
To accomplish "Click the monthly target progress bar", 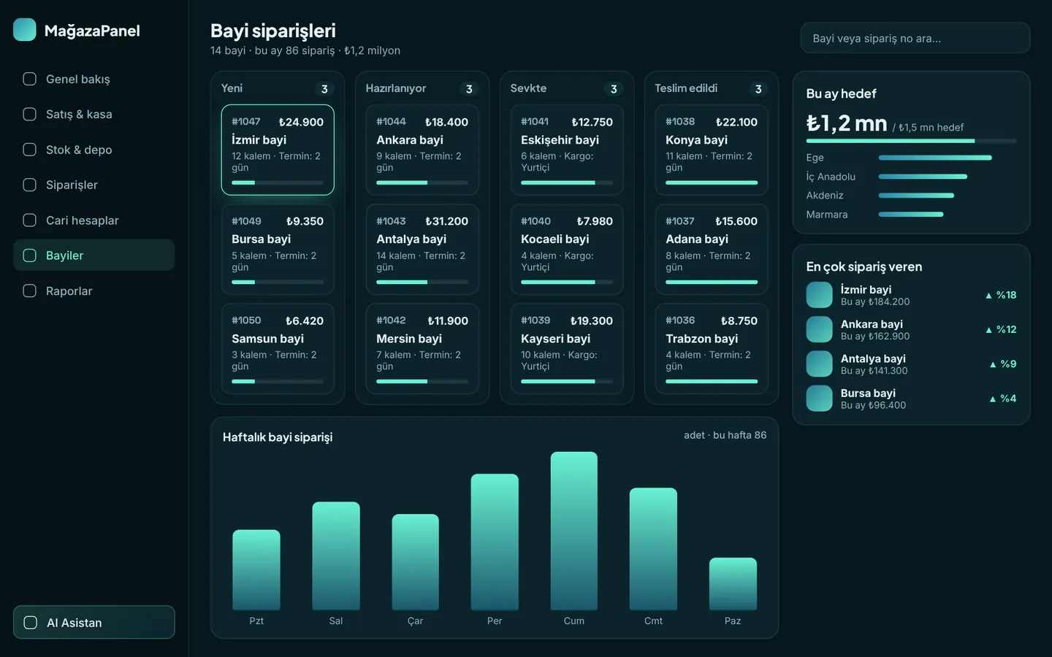I will pyautogui.click(x=911, y=141).
